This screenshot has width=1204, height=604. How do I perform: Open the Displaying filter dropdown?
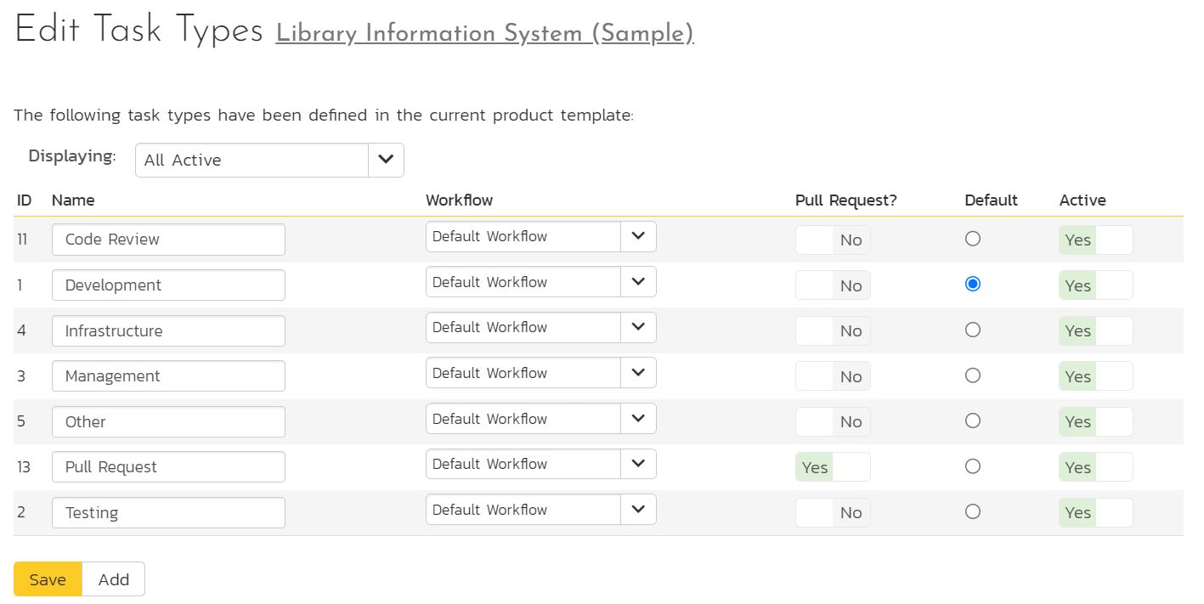(269, 160)
